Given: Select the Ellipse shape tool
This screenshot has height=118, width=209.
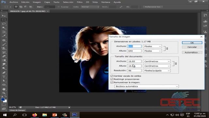Looking at the screenshot, I should [x=4, y=85].
